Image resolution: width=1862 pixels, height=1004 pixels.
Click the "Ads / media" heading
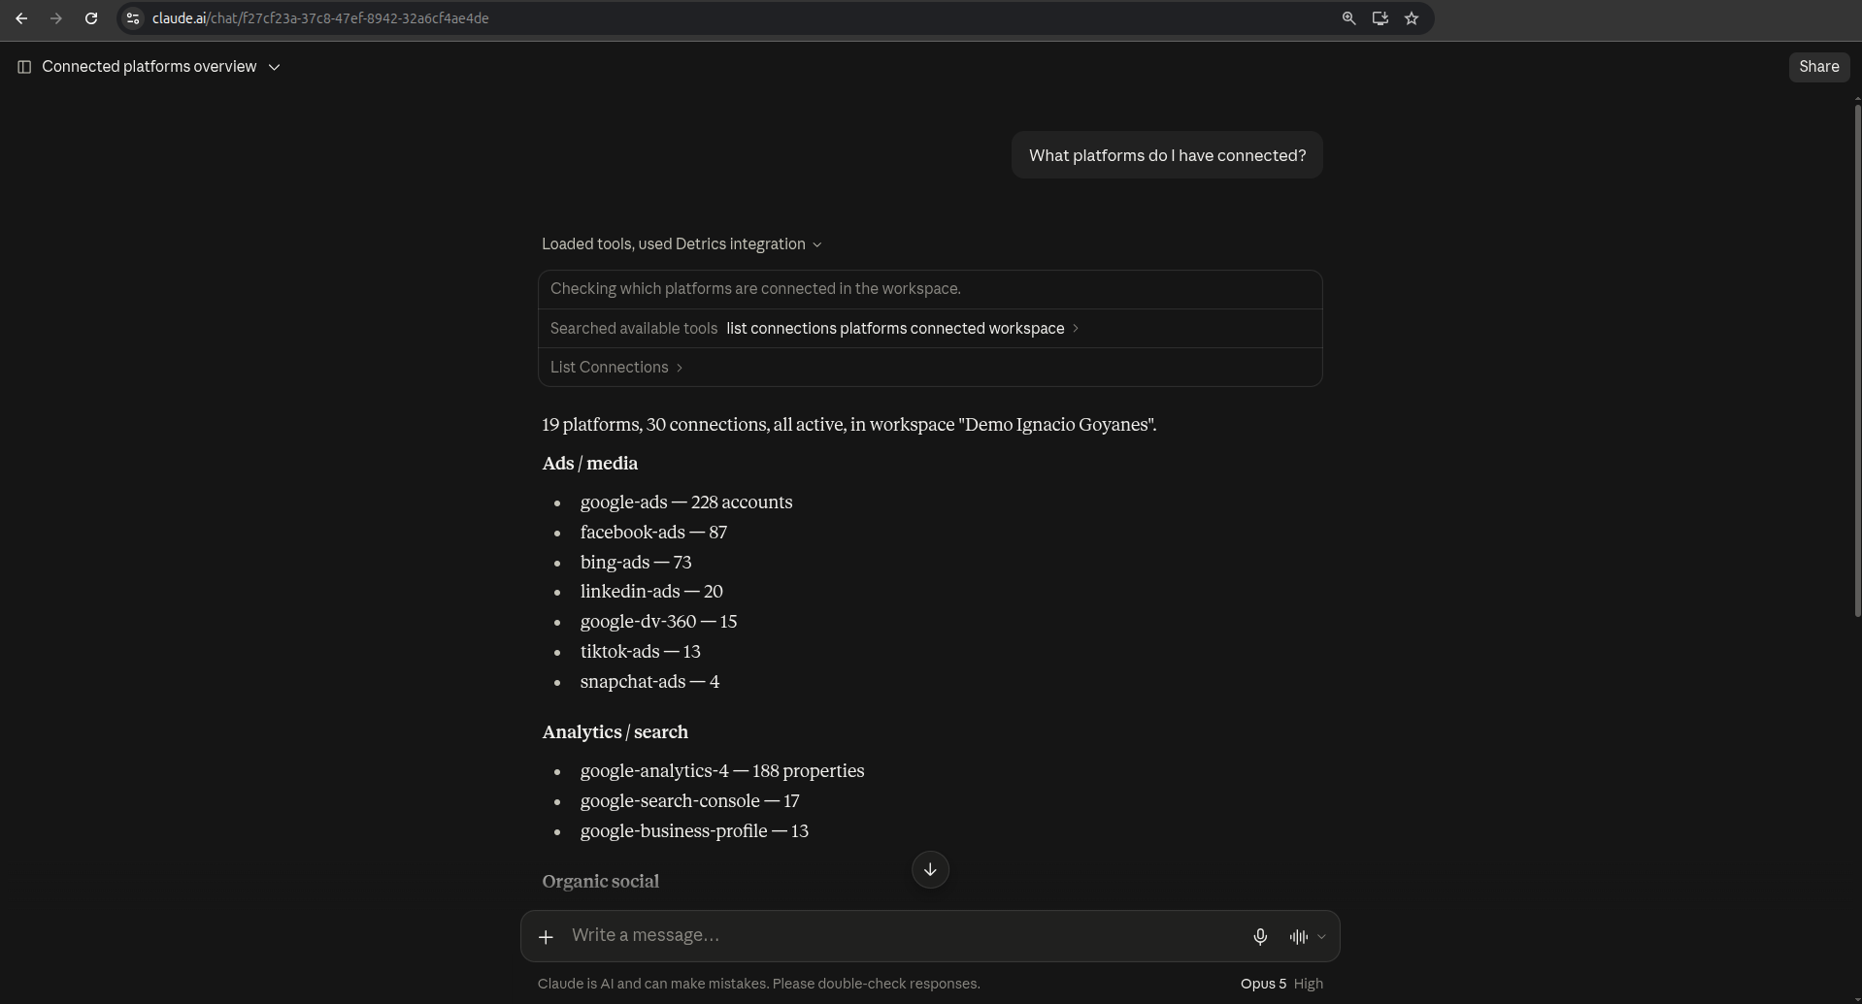click(590, 464)
